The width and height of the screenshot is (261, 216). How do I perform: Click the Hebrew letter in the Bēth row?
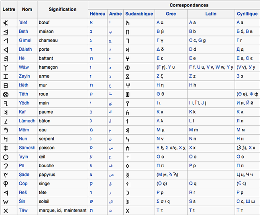(x=91, y=31)
